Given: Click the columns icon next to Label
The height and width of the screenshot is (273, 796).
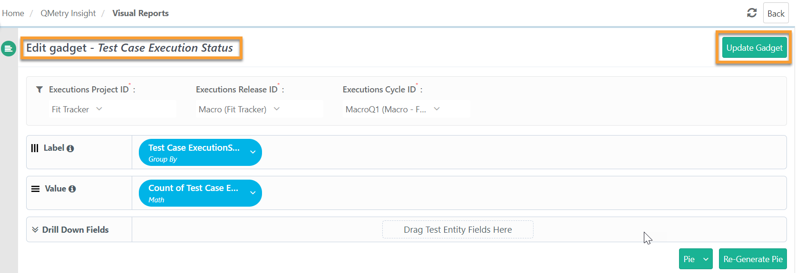Looking at the screenshot, I should pos(35,148).
